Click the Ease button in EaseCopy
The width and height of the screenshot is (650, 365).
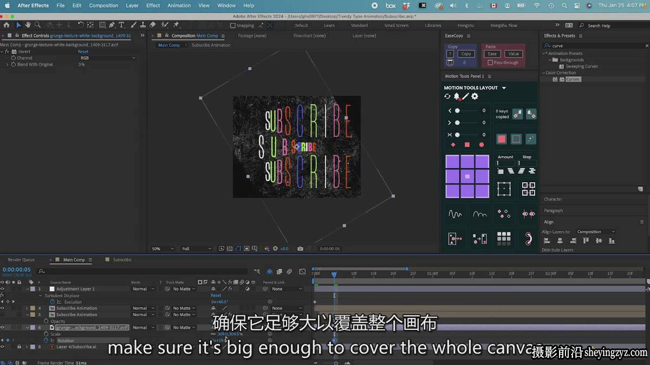(x=492, y=54)
